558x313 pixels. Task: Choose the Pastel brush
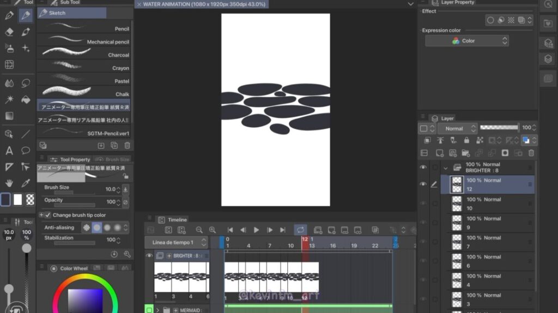pos(83,79)
